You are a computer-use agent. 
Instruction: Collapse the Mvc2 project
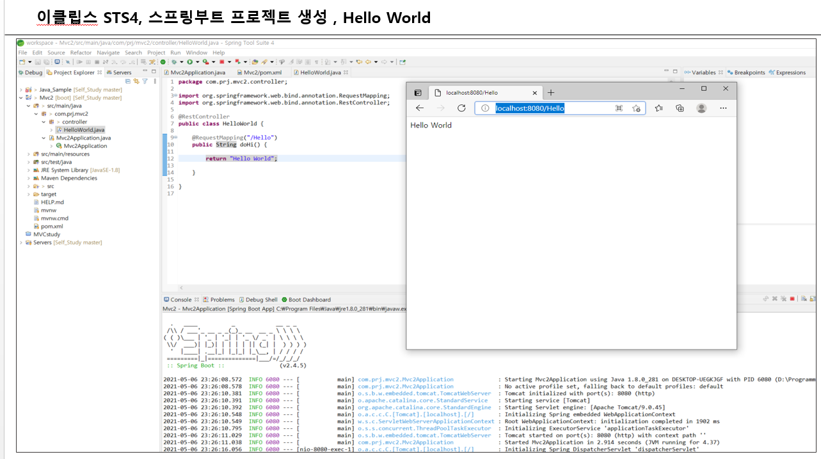[x=20, y=98]
